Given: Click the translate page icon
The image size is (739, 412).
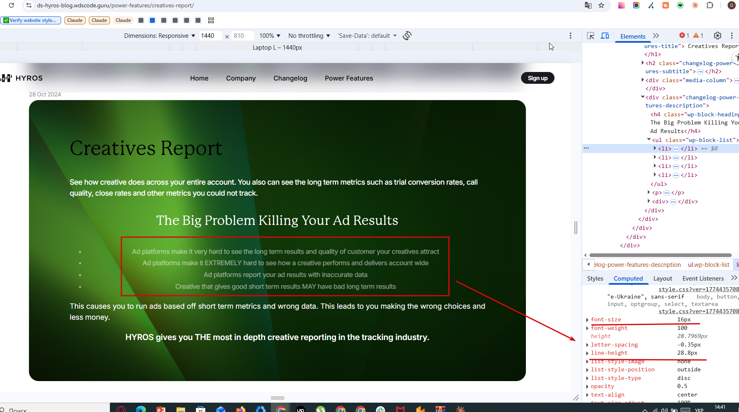Looking at the screenshot, I should coord(588,5).
